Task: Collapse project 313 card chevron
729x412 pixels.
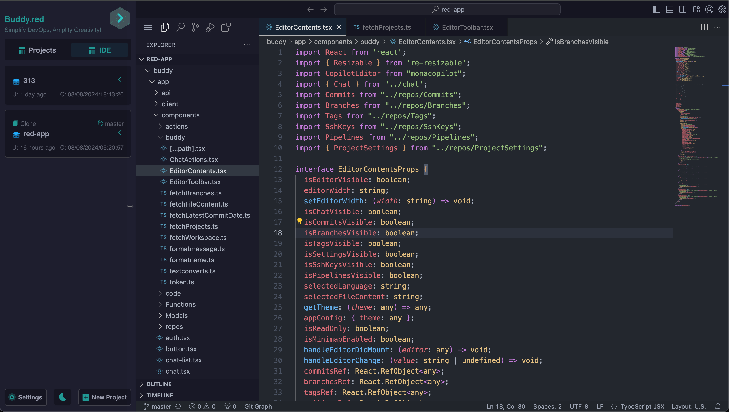Action: pyautogui.click(x=120, y=79)
